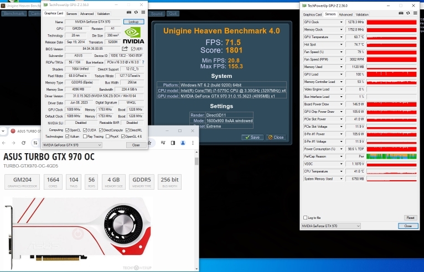424x272 pixels.
Task: Open browser profile avatar
Action: click(183, 143)
